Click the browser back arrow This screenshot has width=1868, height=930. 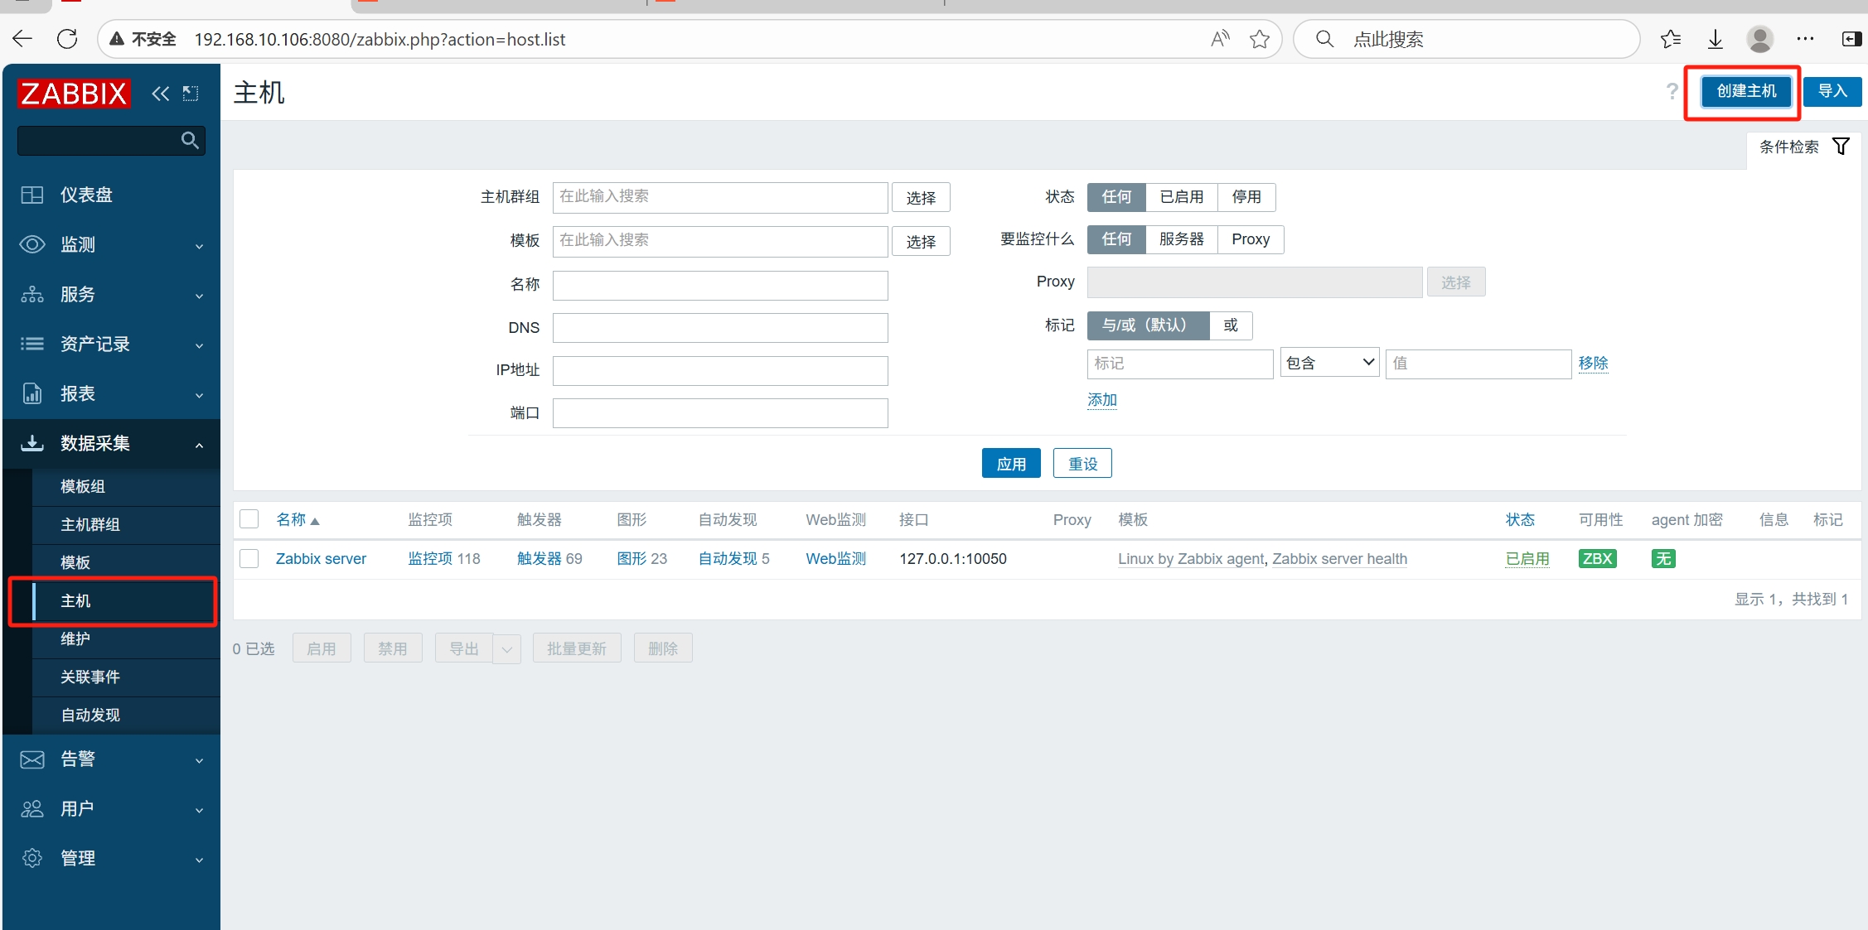coord(22,39)
